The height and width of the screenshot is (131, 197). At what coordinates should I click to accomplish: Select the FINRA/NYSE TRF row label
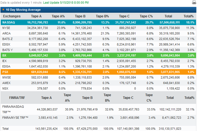click(x=15, y=118)
